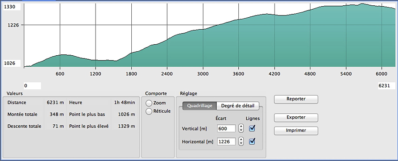Toggle the Vertical grid lines checkbox
398x161 pixels.
252,128
